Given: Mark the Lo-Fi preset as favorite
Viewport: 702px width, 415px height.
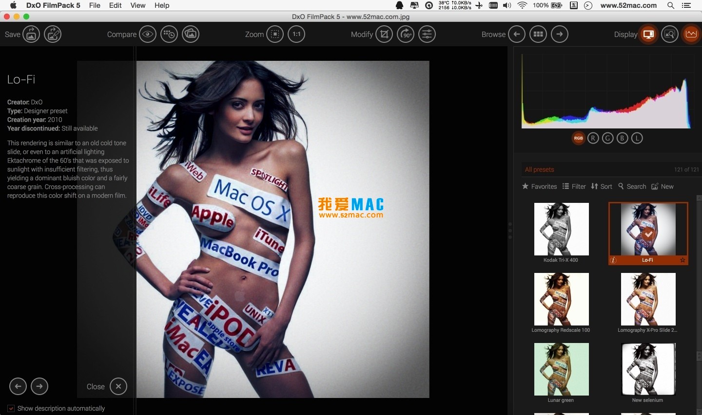Looking at the screenshot, I should (682, 260).
